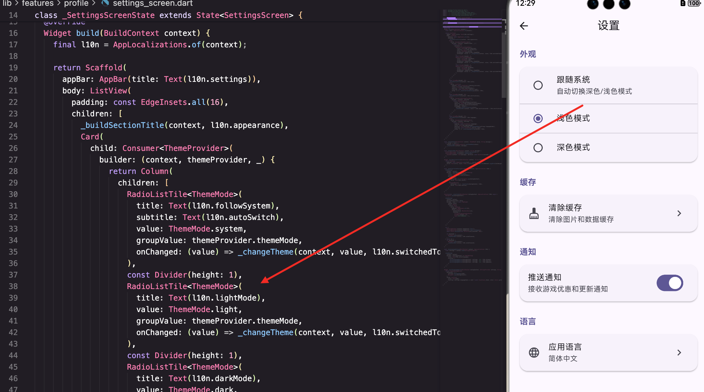Click the profile breadcrumb segment
704x392 pixels.
click(76, 3)
